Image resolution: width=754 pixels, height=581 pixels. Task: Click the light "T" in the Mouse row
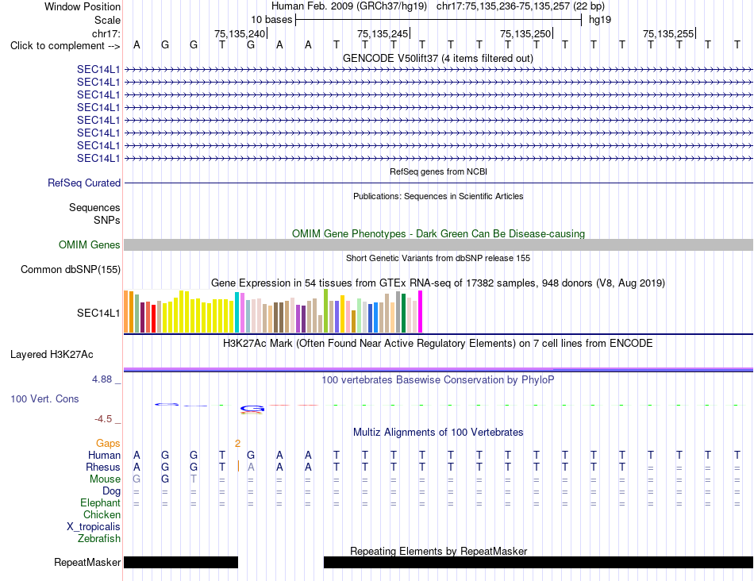click(194, 479)
